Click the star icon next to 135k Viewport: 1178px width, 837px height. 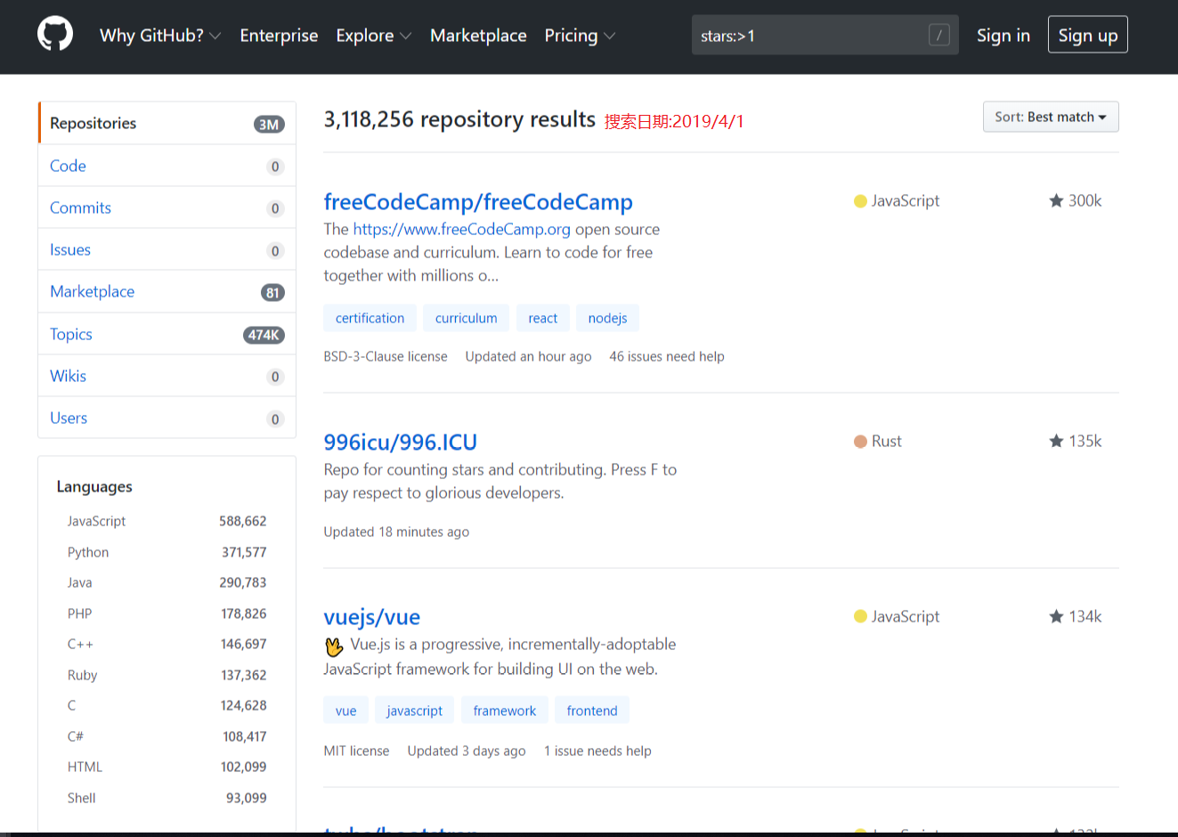pyautogui.click(x=1056, y=441)
